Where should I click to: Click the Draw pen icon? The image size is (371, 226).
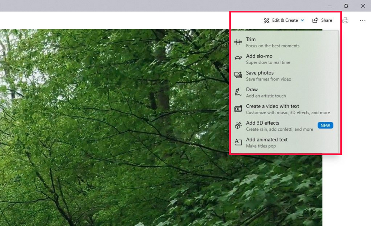(x=238, y=92)
